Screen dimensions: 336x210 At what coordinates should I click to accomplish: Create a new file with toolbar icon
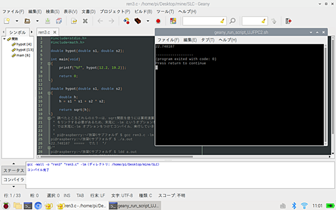coord(7,21)
